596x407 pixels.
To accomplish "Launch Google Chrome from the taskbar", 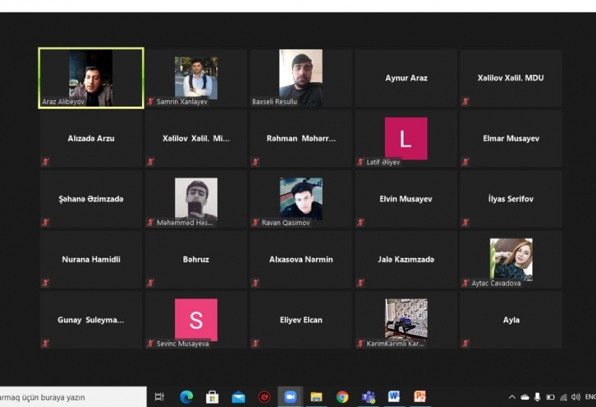I will (x=342, y=397).
